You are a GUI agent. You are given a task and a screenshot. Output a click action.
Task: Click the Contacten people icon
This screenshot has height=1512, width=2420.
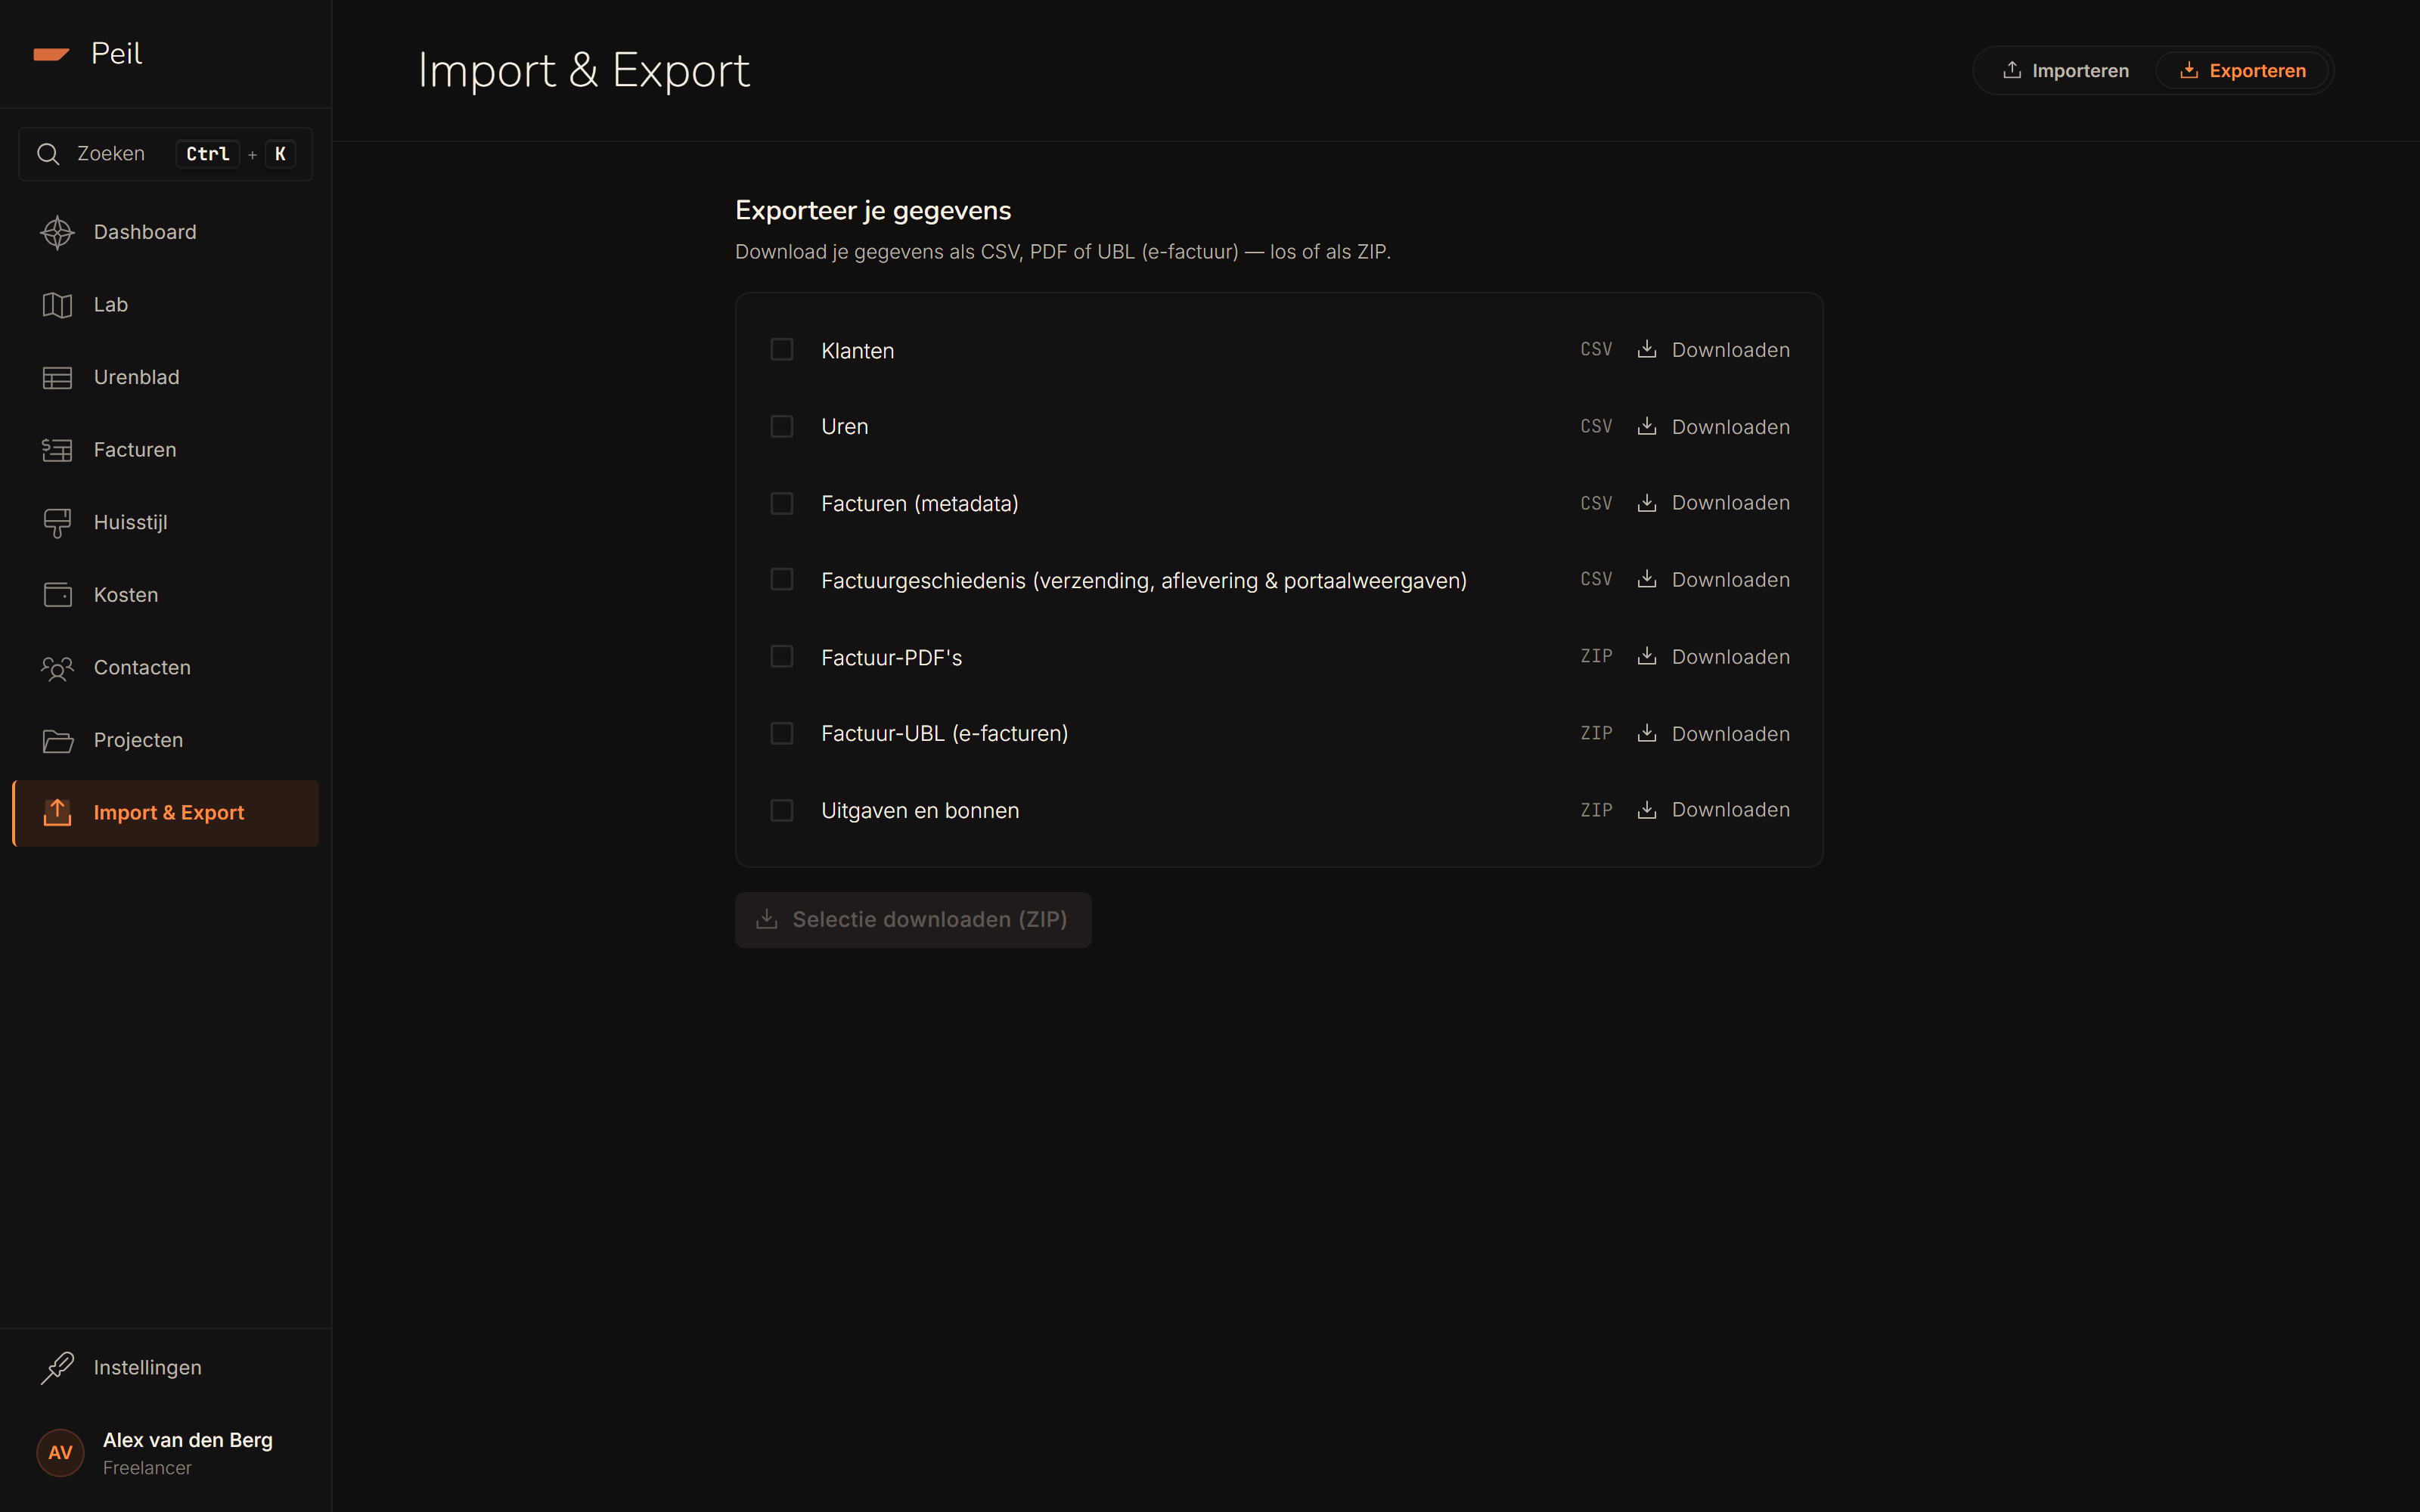pos(57,668)
